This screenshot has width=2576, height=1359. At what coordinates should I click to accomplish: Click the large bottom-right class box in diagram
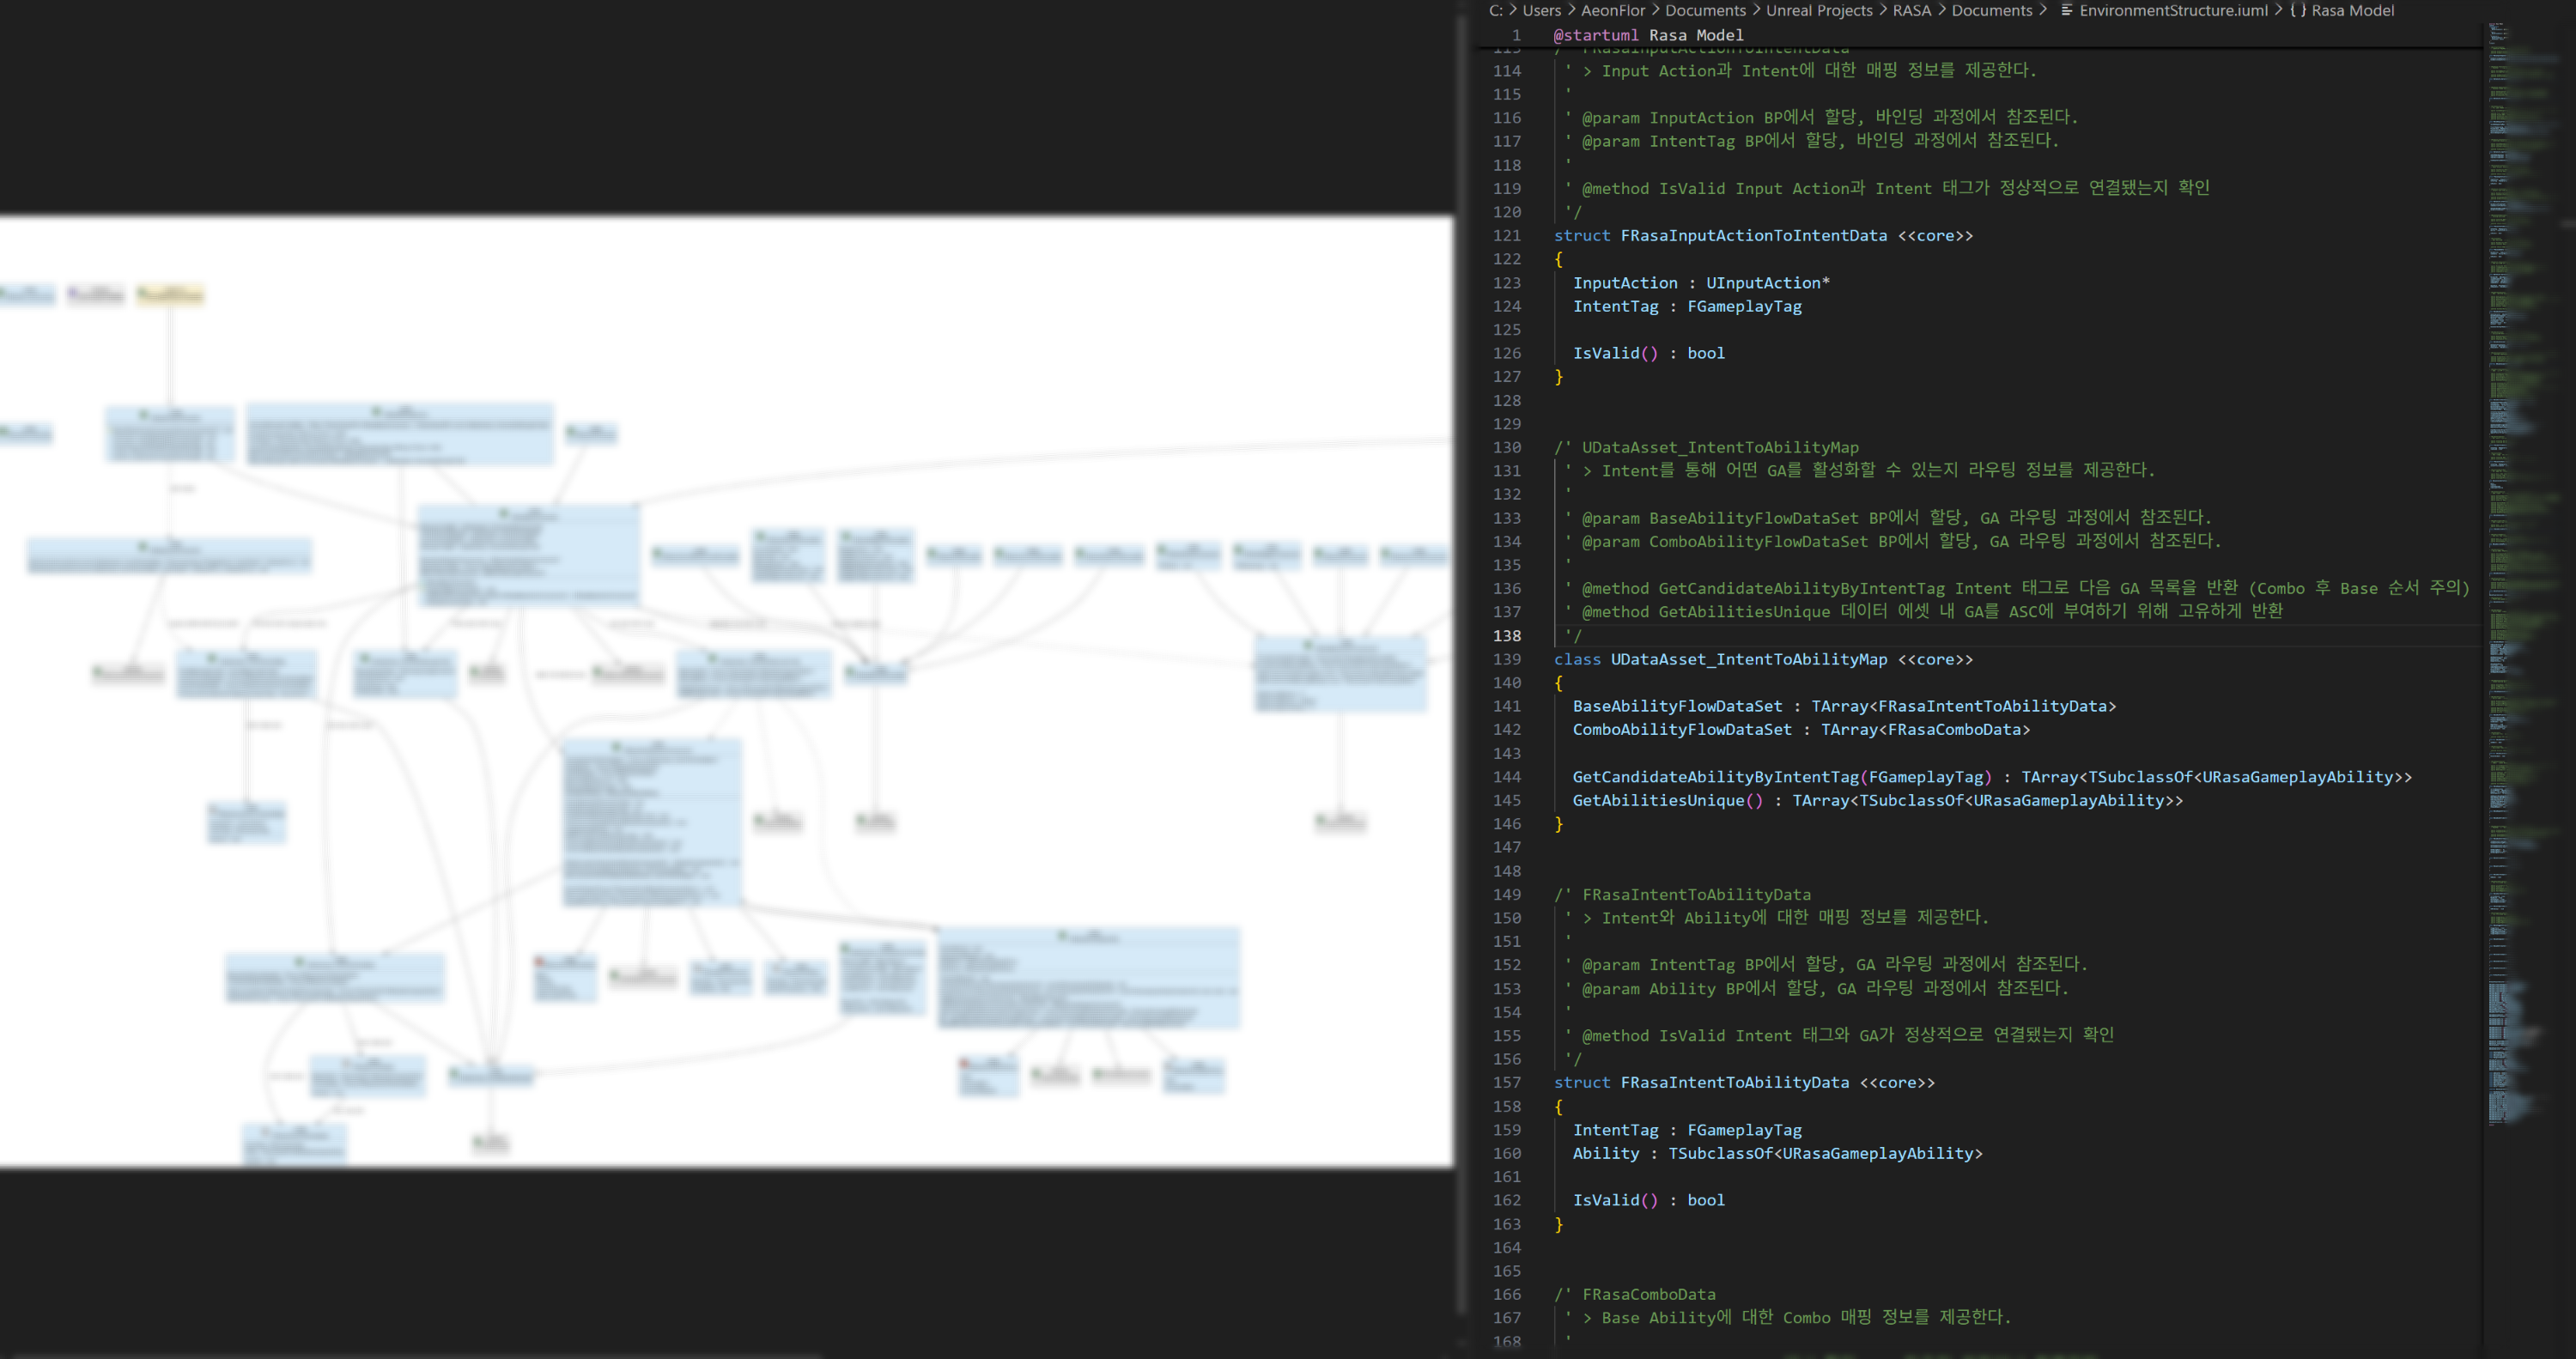1089,978
